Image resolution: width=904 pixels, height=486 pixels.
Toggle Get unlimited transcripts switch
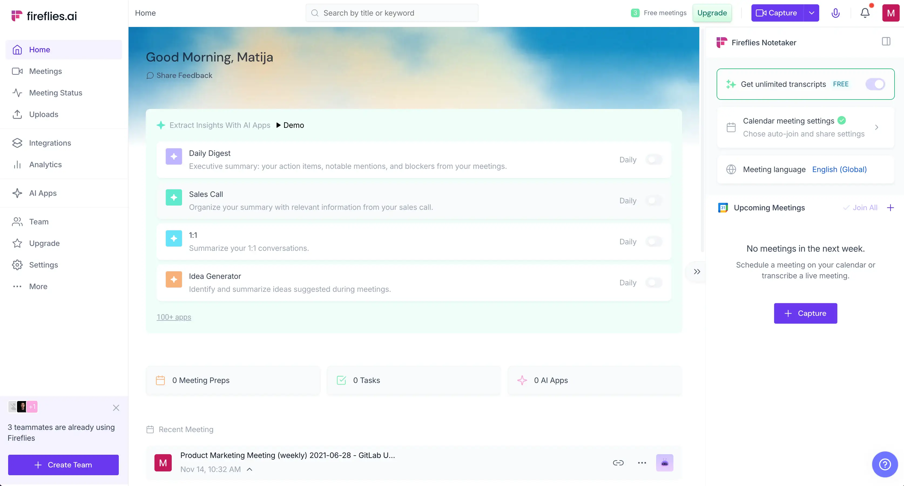coord(875,84)
